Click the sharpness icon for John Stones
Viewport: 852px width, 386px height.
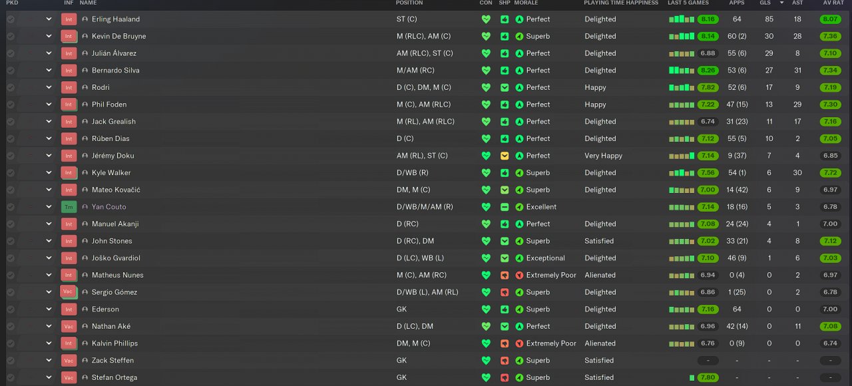[x=505, y=241]
